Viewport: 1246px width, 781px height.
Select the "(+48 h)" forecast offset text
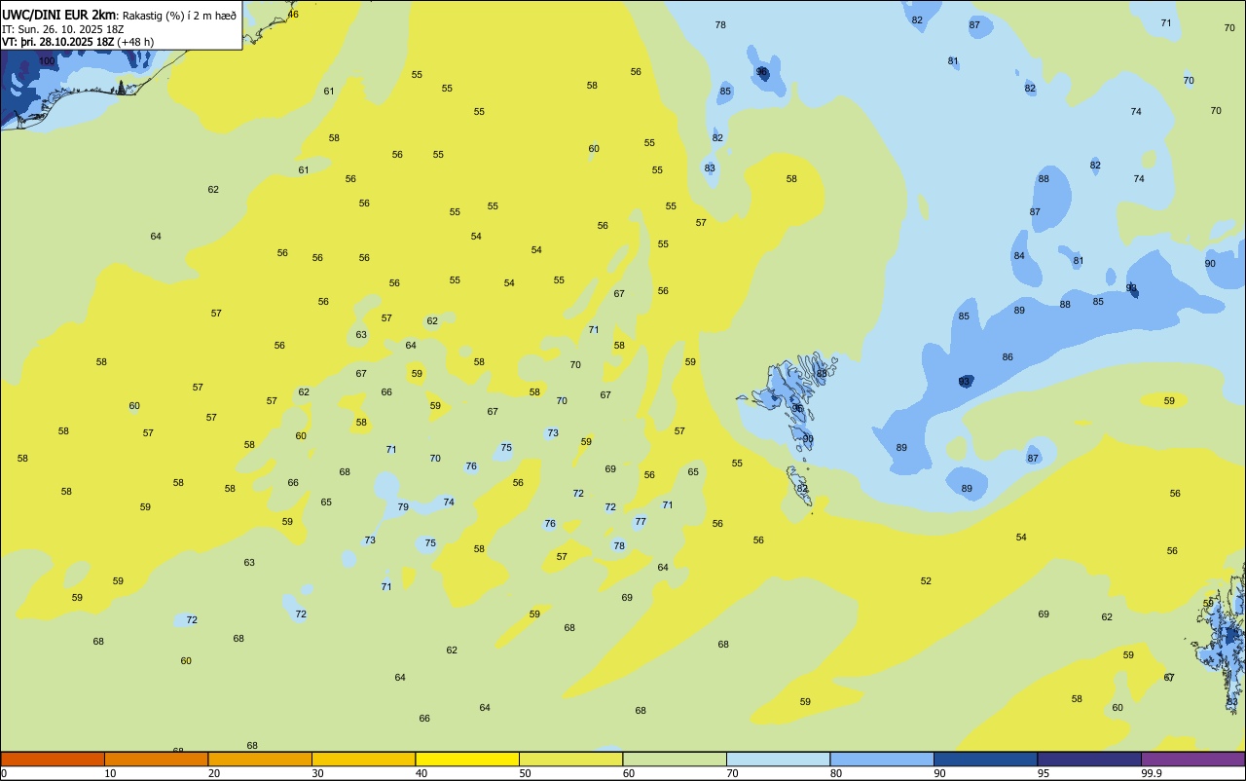point(135,42)
